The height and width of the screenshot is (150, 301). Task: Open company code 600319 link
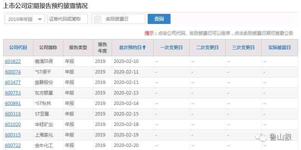pos(13,114)
